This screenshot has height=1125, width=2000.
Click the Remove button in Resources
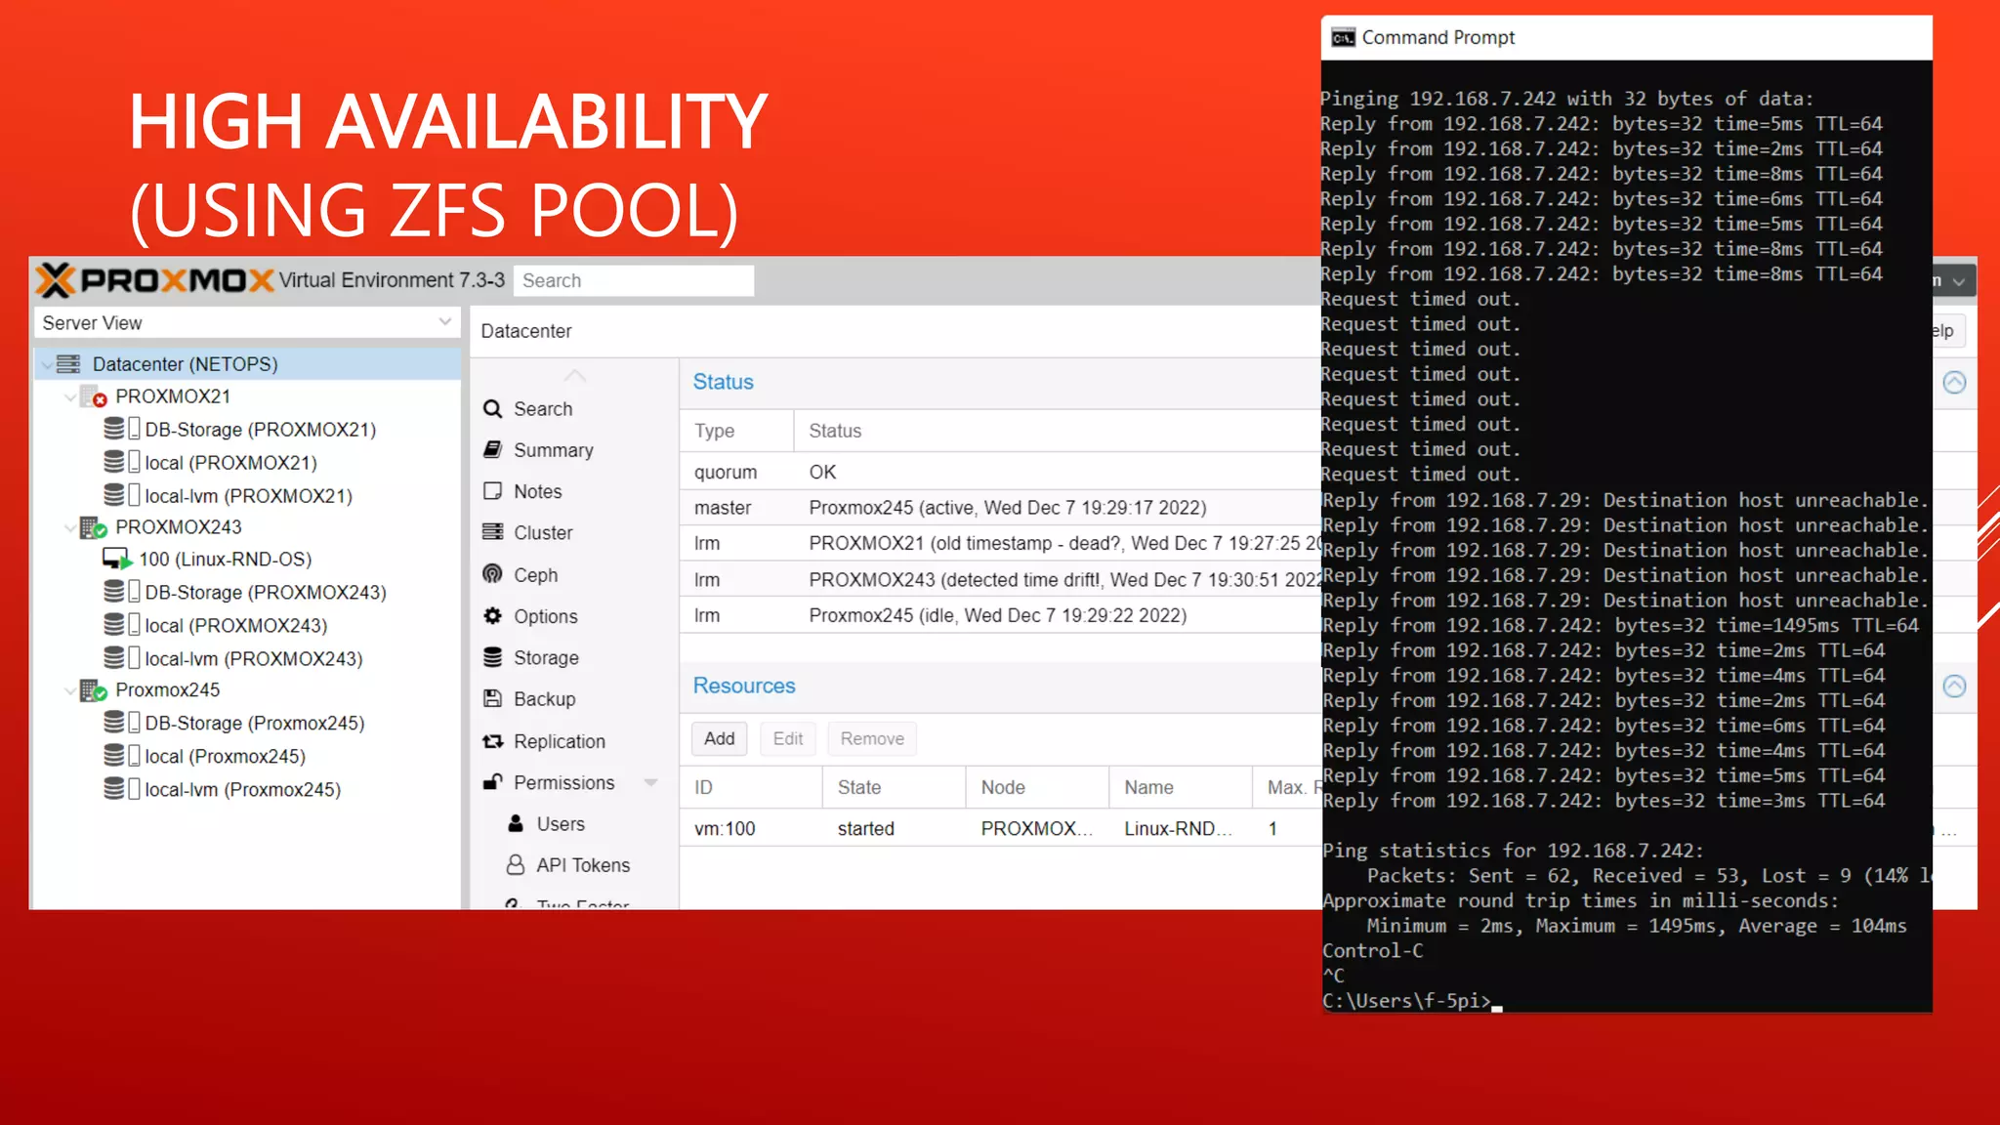872,739
